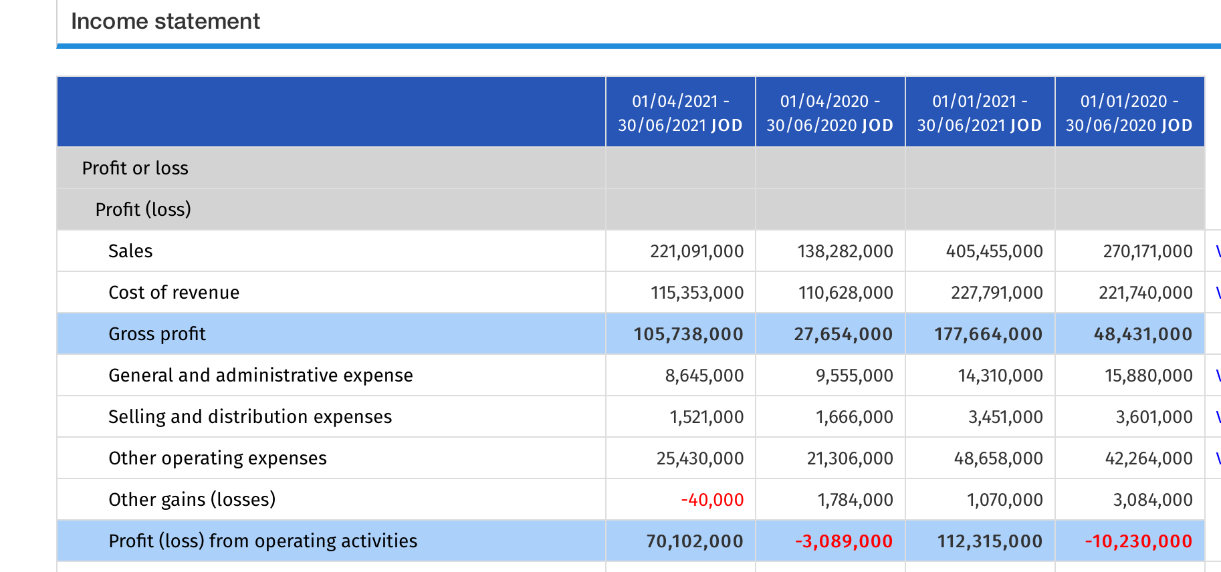Screen dimensions: 1221x572
Task: Click the Income statement heading
Action: 165,21
